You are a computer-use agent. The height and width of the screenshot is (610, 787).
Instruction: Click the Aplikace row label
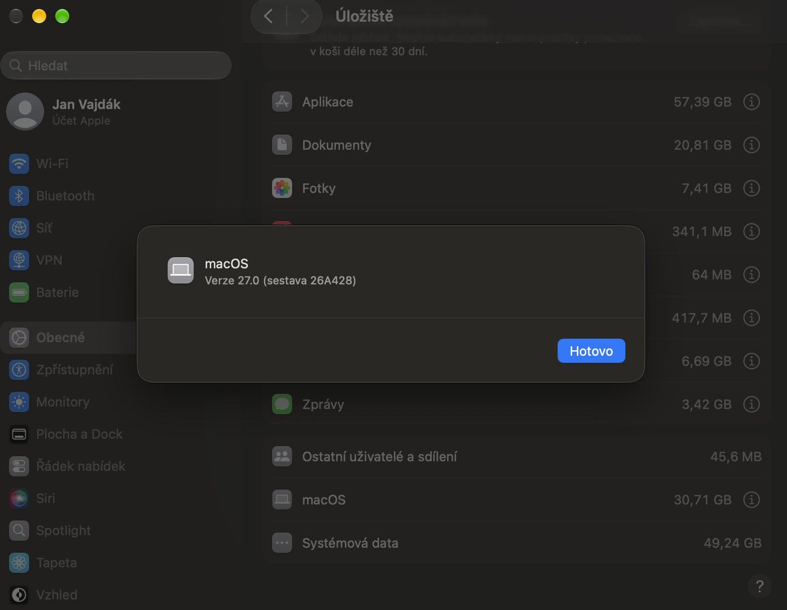328,102
